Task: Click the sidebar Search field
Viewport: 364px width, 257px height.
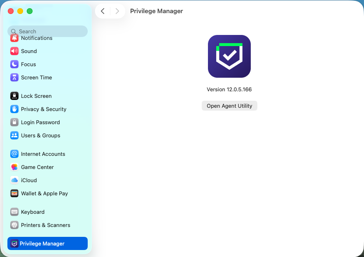Action: (x=47, y=31)
